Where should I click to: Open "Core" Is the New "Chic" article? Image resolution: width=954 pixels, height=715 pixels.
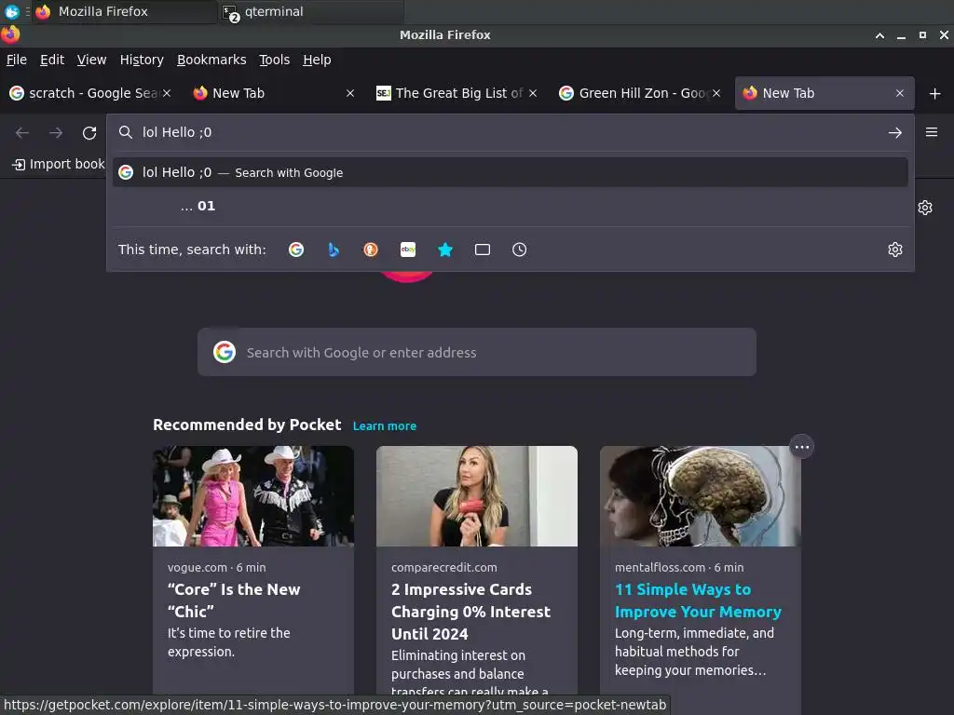[x=234, y=600]
